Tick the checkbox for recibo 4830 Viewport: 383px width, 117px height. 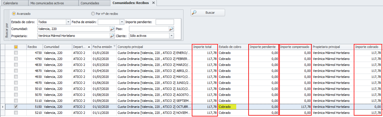click(16, 65)
